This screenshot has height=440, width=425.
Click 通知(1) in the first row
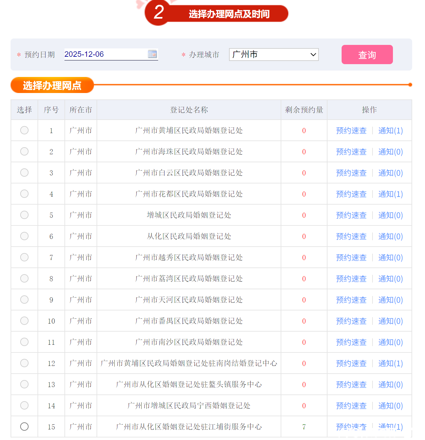pos(390,131)
